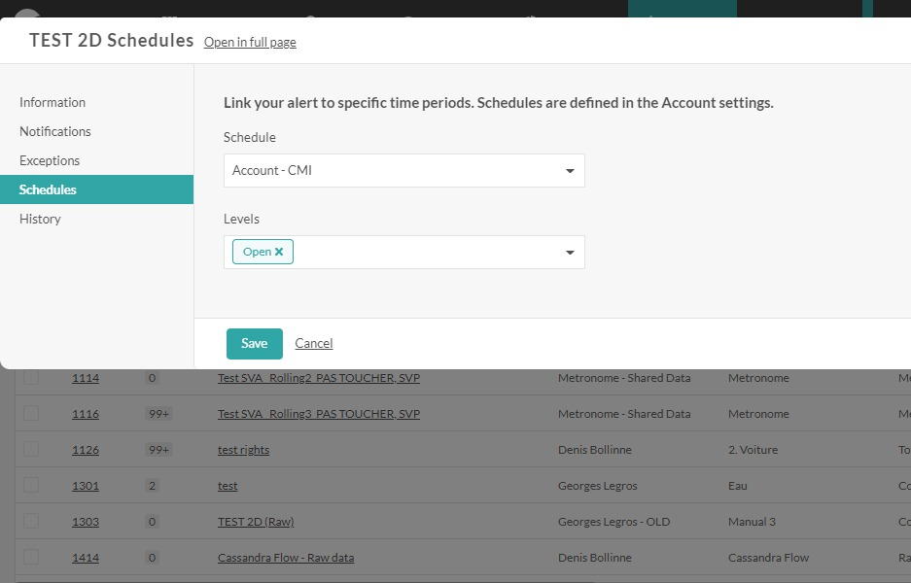This screenshot has height=583, width=911.
Task: Select the checkbox next to alert 1414
Action: pyautogui.click(x=30, y=557)
